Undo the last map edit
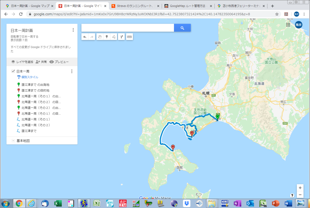The image size is (310, 208). pos(85,37)
